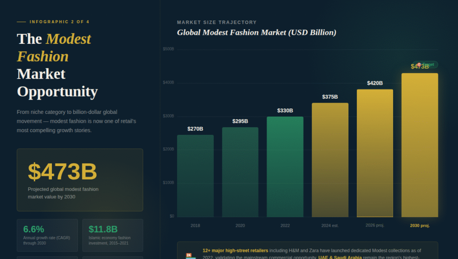Screen dimensions: 458x259
Task: Click the $473B projected market value card
Action: point(80,180)
